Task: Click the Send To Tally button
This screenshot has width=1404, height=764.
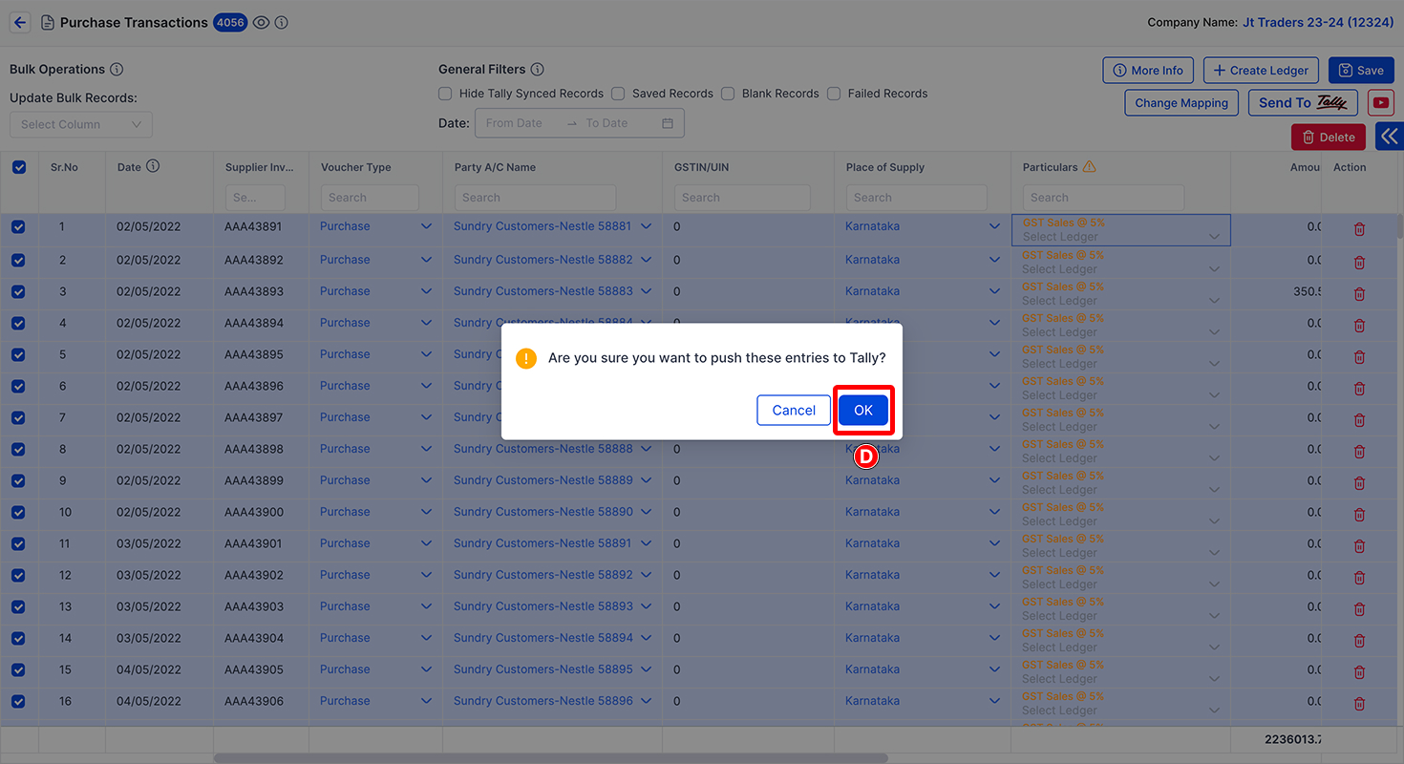Action: click(1303, 103)
